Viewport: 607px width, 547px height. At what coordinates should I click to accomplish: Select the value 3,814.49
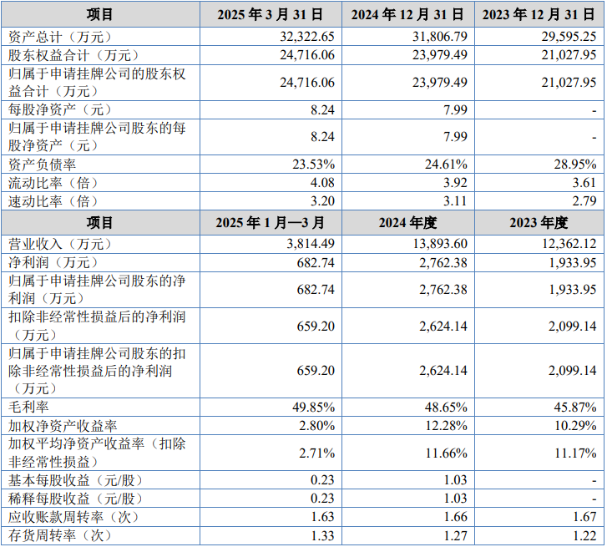click(311, 244)
